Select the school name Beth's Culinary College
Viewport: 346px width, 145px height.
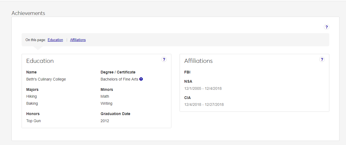point(46,79)
